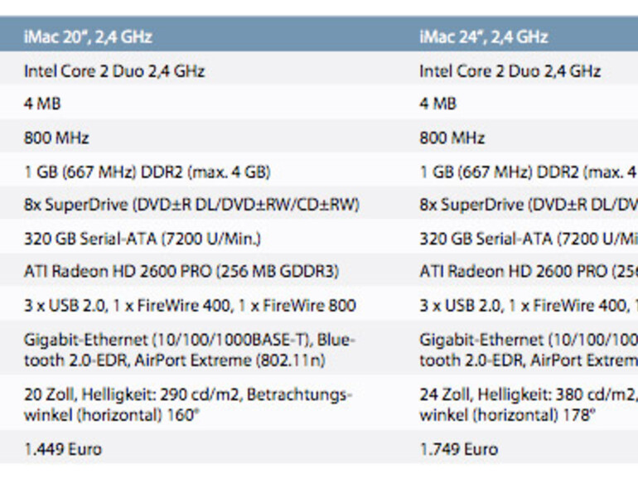Click the 1.449 Euro price

[63, 449]
